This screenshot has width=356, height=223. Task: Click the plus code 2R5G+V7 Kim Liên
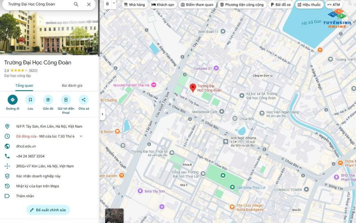[x=45, y=166]
